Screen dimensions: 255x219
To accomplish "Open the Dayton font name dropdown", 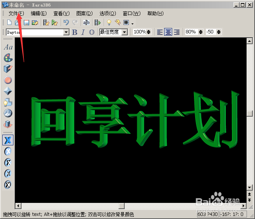I will (66, 32).
